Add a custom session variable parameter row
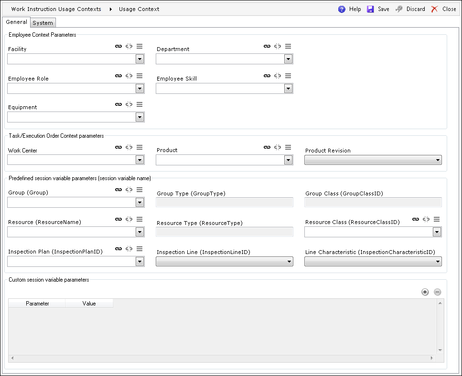Screen dimensions: 462x376 click(425, 292)
